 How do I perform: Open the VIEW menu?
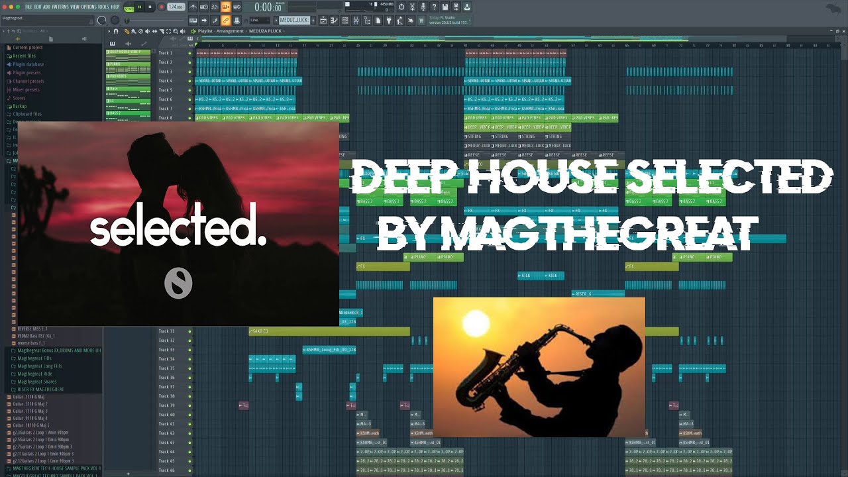tap(75, 7)
